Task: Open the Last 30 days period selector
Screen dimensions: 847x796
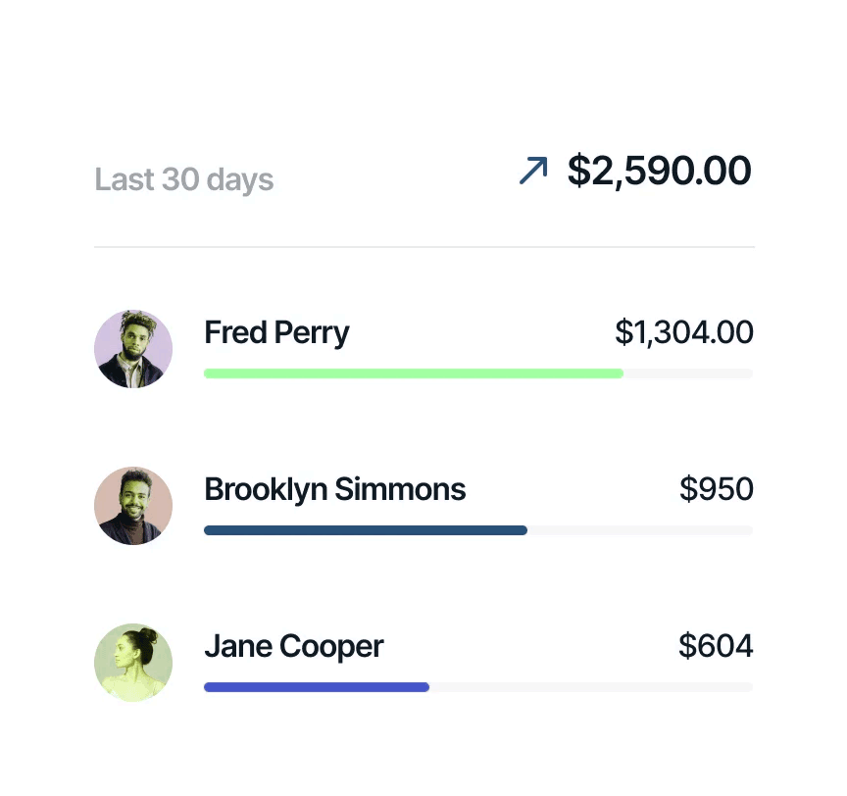Action: [x=184, y=180]
